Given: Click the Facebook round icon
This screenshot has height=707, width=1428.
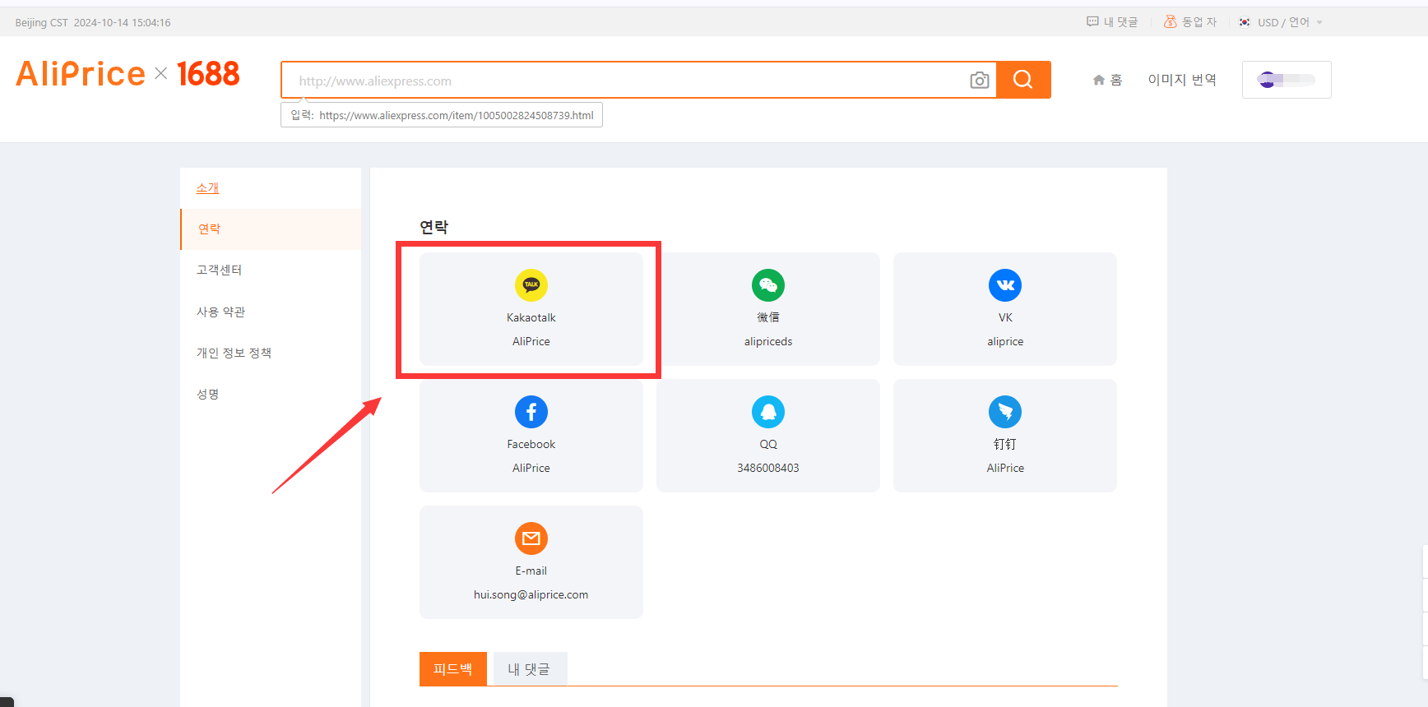Looking at the screenshot, I should point(531,412).
